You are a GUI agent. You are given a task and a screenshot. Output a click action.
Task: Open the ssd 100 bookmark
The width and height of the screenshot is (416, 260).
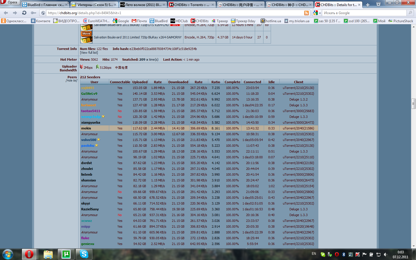click(357, 21)
